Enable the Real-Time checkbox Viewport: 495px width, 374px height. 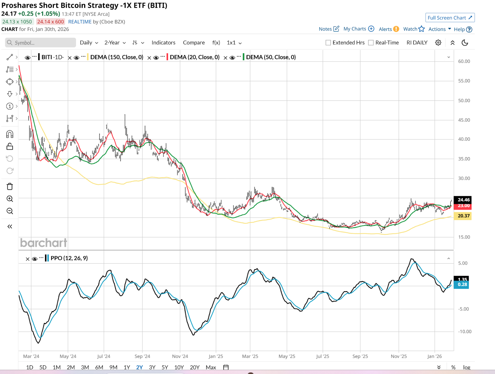click(x=371, y=43)
